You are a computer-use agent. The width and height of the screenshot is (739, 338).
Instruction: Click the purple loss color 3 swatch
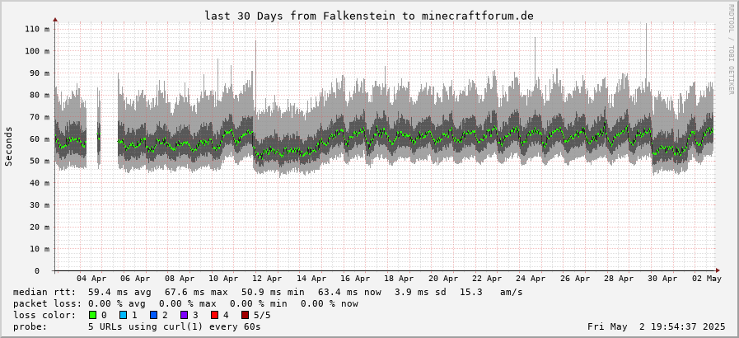tap(184, 315)
